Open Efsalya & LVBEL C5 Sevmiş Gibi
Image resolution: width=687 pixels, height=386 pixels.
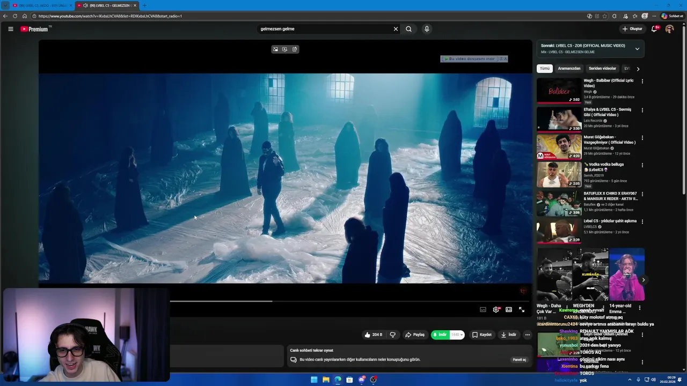coord(559,119)
